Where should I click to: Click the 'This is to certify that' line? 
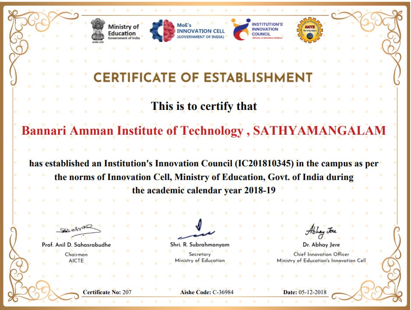click(x=204, y=106)
